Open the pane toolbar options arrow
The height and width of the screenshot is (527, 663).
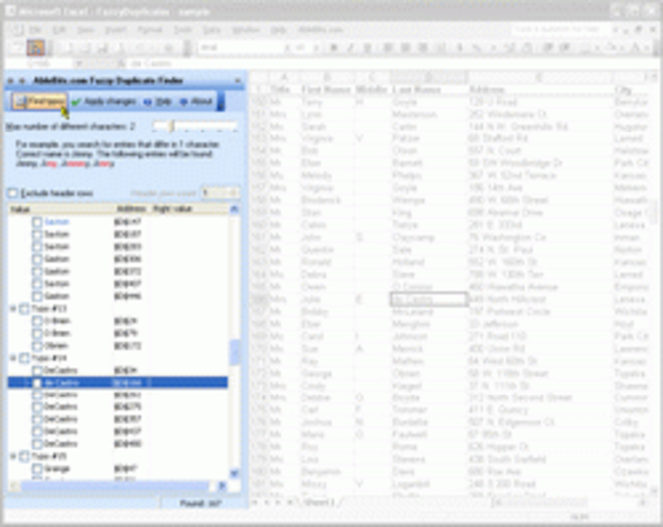pyautogui.click(x=220, y=102)
